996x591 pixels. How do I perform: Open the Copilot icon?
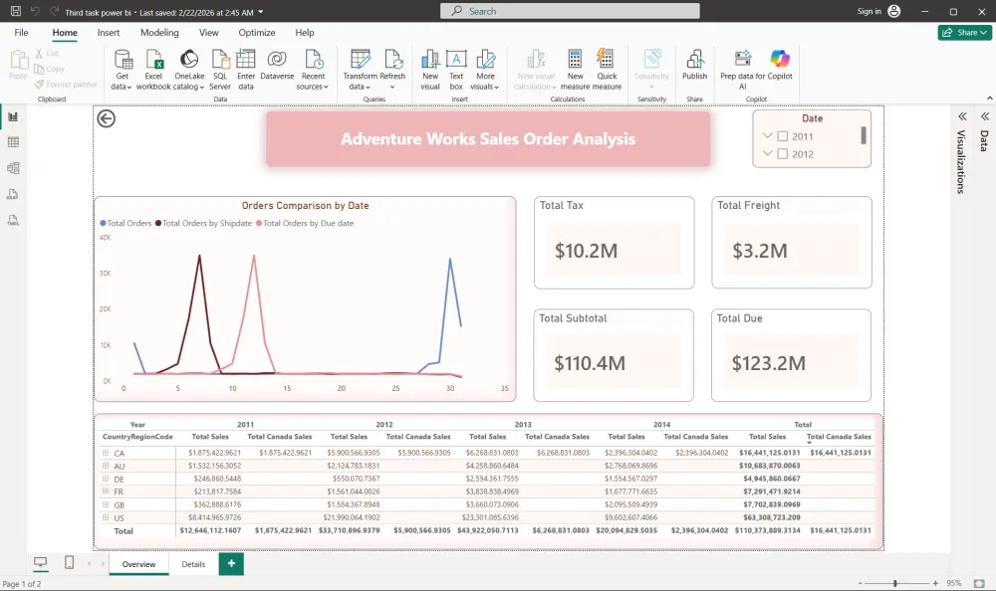(x=780, y=60)
